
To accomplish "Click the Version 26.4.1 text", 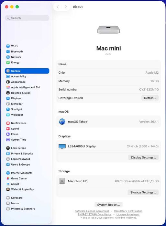I will (149, 122).
